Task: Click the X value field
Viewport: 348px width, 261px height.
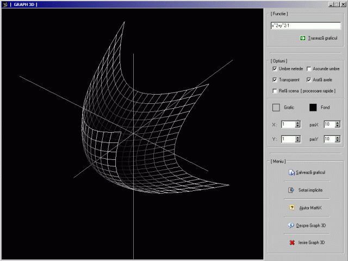Action: coord(288,125)
